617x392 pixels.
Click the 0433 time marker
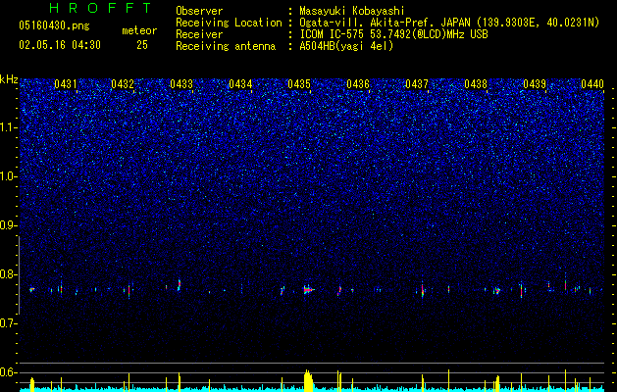coord(181,84)
